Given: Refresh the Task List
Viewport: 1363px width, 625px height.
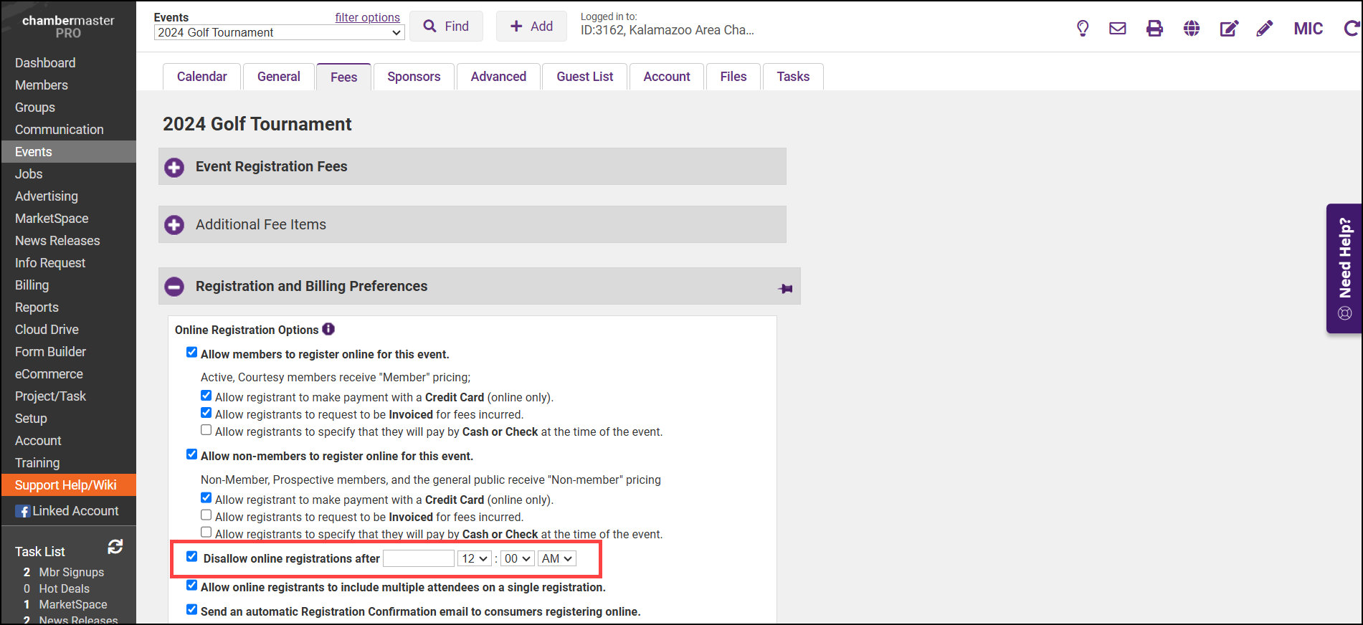Looking at the screenshot, I should 115,548.
